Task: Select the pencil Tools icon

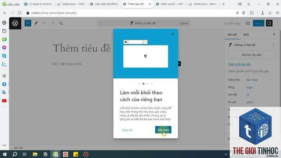Action: 36,23
